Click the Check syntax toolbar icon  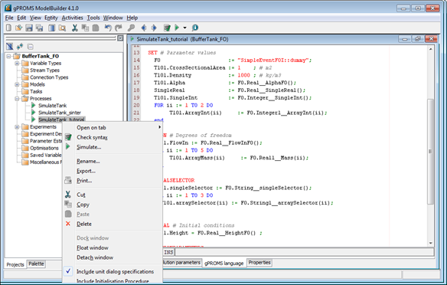coord(167,28)
